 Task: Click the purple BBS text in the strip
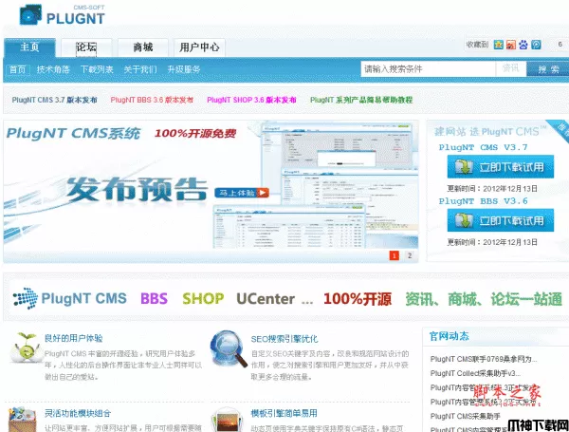(154, 299)
